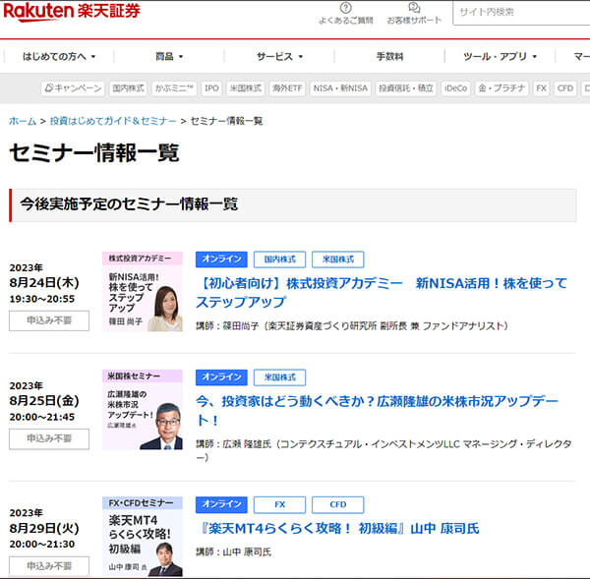Select the 国内株式 shortcut in gray bar
Viewport: 590px width, 579px height.
(128, 88)
